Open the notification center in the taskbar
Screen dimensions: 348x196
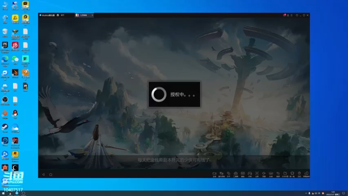[x=344, y=193]
